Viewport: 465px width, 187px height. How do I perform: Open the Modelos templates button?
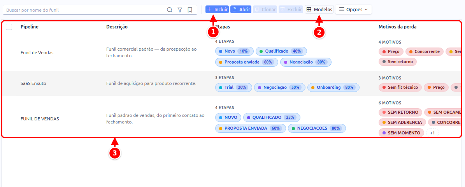[319, 9]
